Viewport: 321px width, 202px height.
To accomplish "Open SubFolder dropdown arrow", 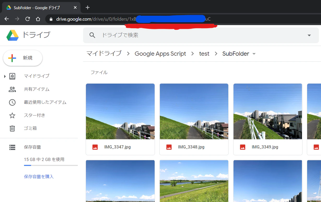I will click(x=254, y=54).
